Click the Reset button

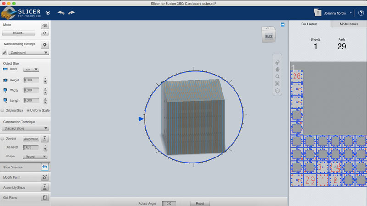[x=200, y=203]
